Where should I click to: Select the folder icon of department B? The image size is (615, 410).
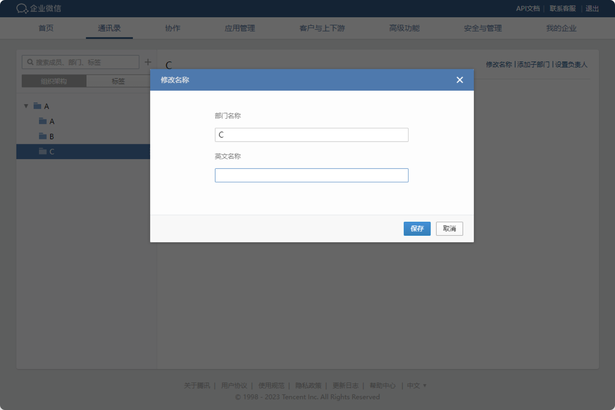[43, 136]
